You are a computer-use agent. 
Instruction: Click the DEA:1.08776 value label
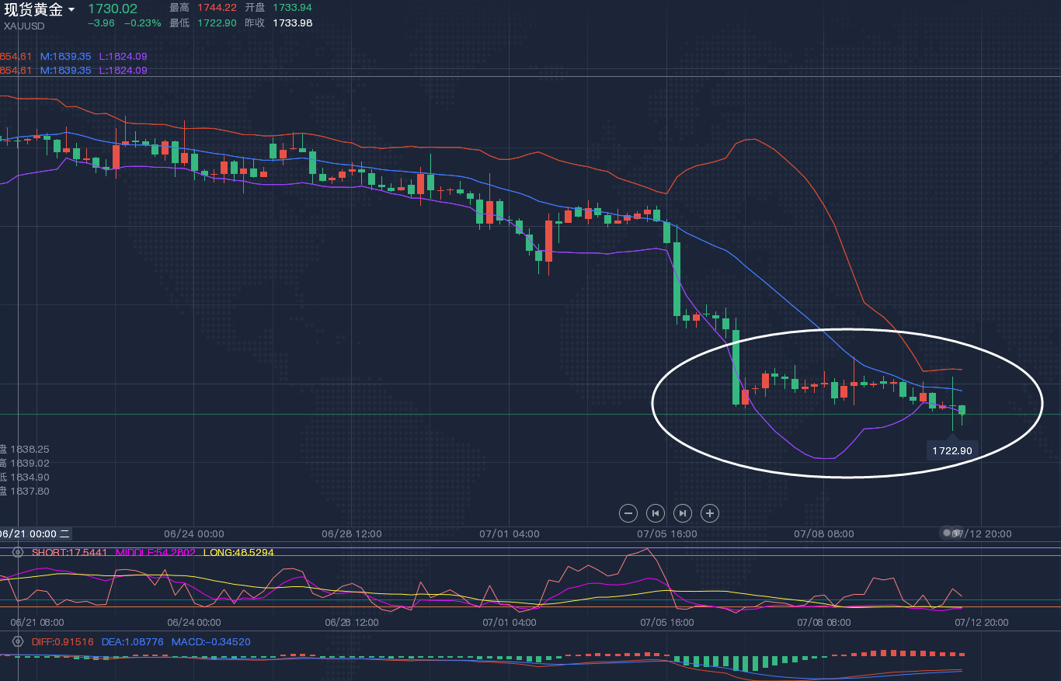(133, 641)
